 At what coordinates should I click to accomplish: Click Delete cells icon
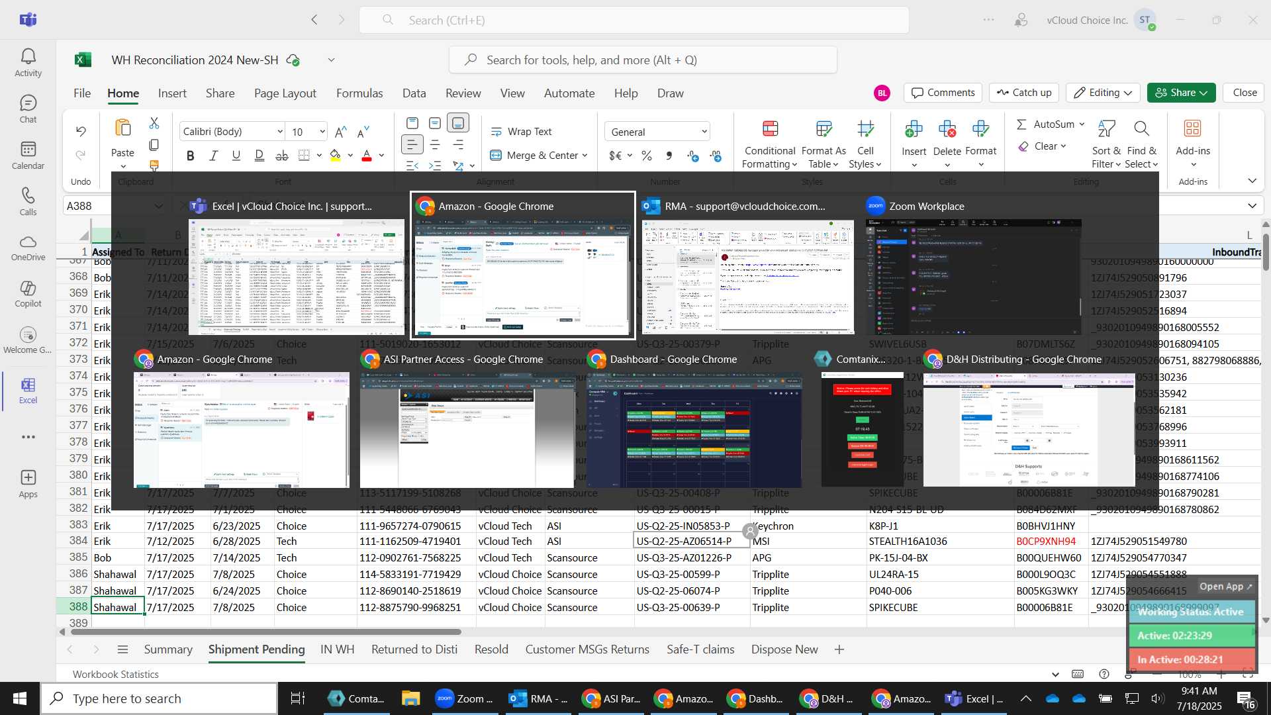[x=947, y=128]
